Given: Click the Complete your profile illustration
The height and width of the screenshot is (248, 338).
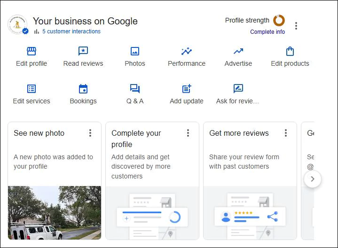Looking at the screenshot, I should tap(152, 213).
